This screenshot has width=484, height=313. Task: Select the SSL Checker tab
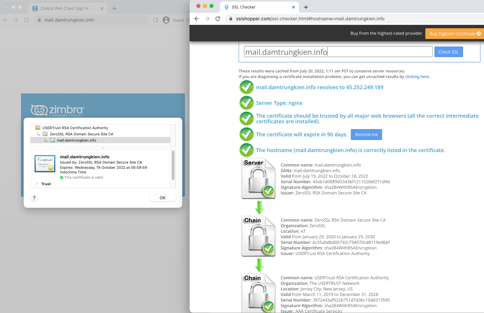(x=259, y=7)
